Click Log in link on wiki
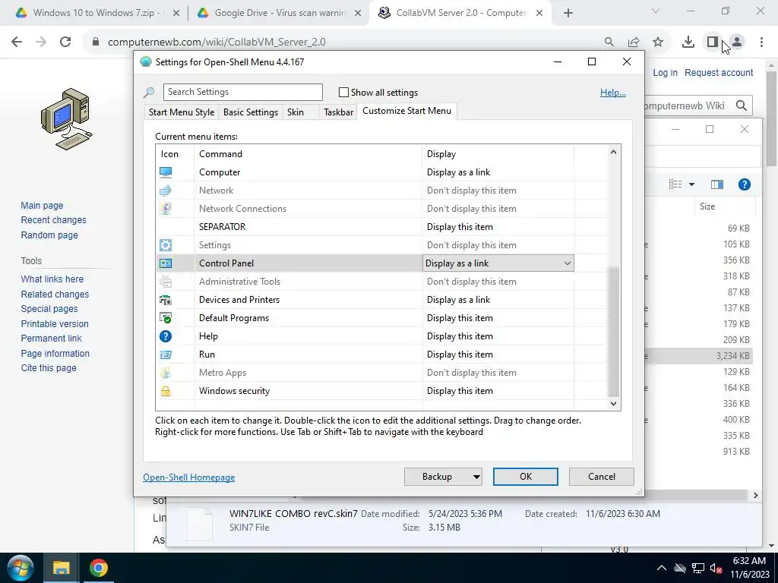The width and height of the screenshot is (778, 583). [665, 72]
